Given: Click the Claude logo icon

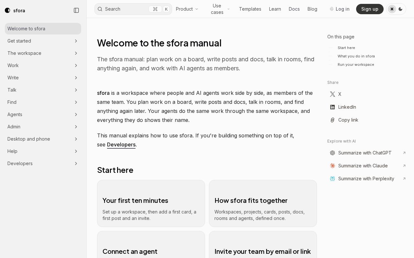Looking at the screenshot, I should [x=332, y=166].
